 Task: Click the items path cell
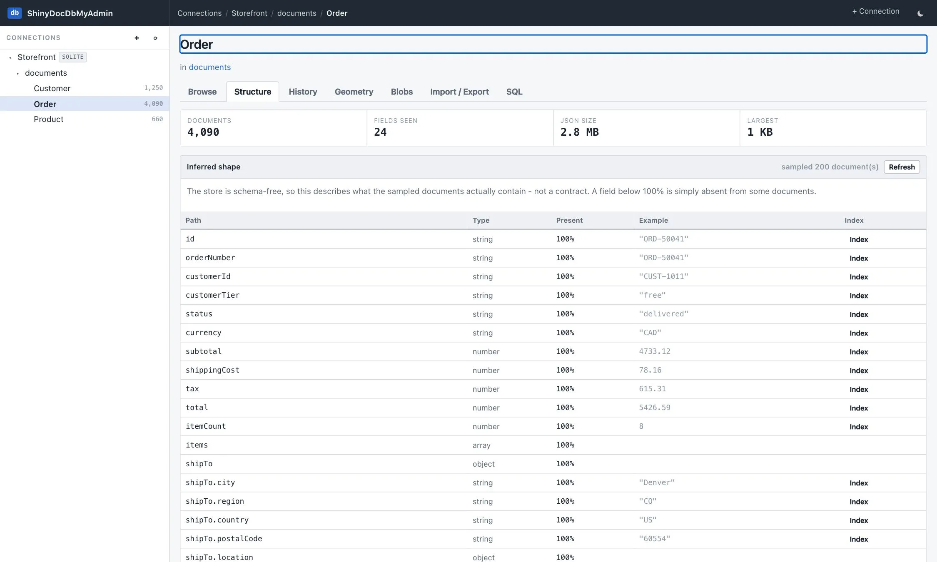click(197, 445)
